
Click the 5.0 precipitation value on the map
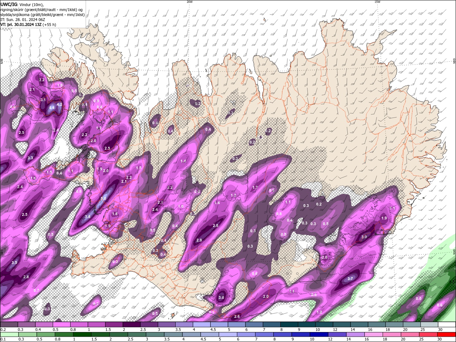click(x=103, y=199)
